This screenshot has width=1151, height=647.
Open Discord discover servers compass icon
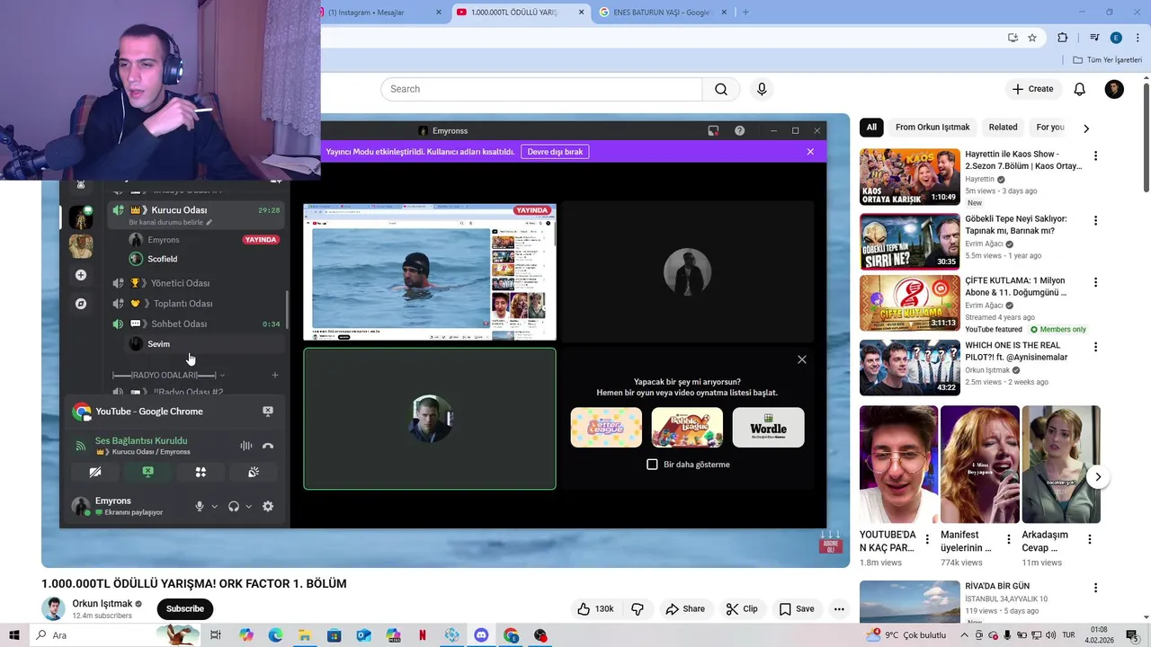click(81, 304)
